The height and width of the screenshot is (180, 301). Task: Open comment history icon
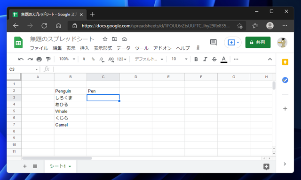click(213, 42)
